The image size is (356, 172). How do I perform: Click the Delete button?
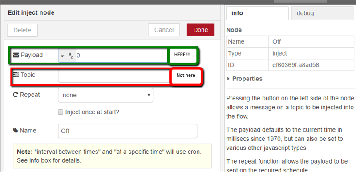point(22,30)
